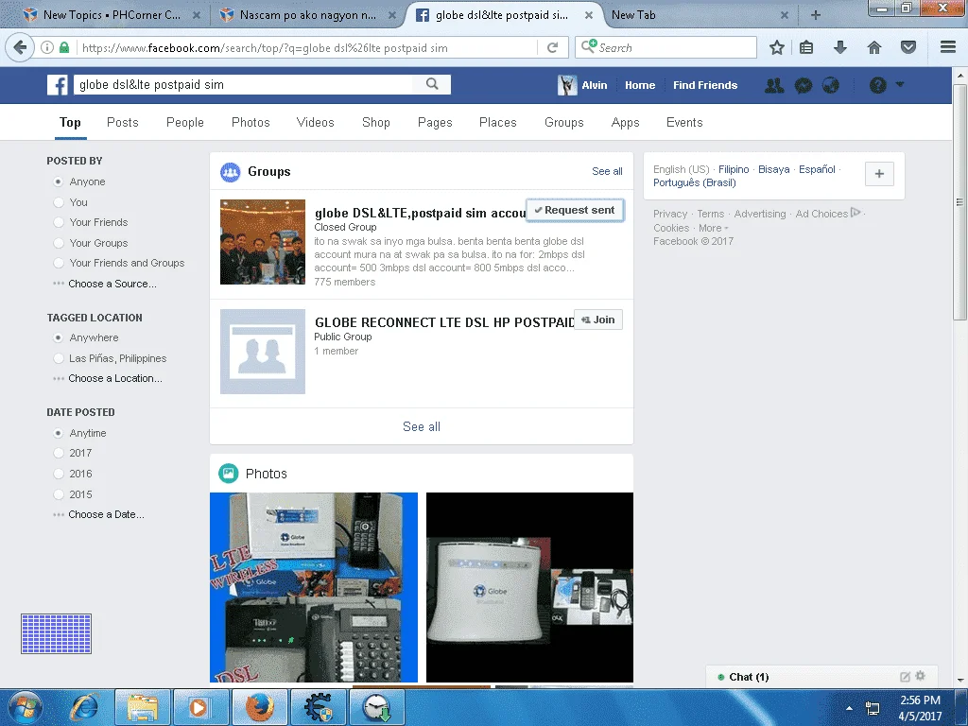The width and height of the screenshot is (968, 726).
Task: Select the You radio option
Action: click(x=58, y=202)
